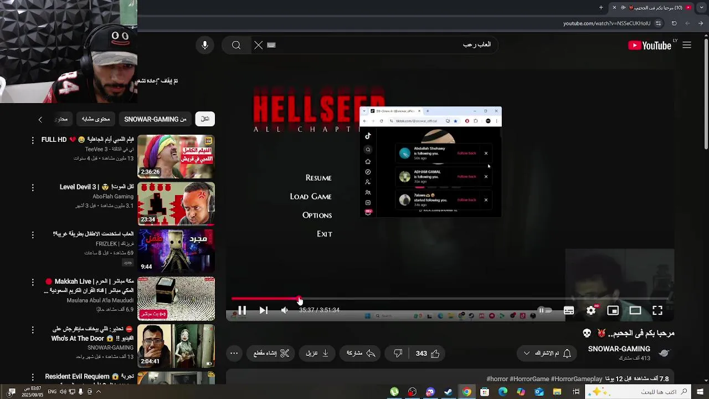Open the Resident Evil Requiem video title
Screen dimensions: 709x399
(90, 377)
